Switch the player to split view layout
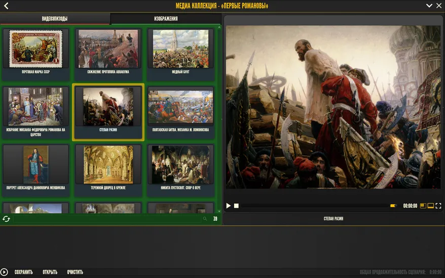The image size is (445, 278). tap(423, 206)
